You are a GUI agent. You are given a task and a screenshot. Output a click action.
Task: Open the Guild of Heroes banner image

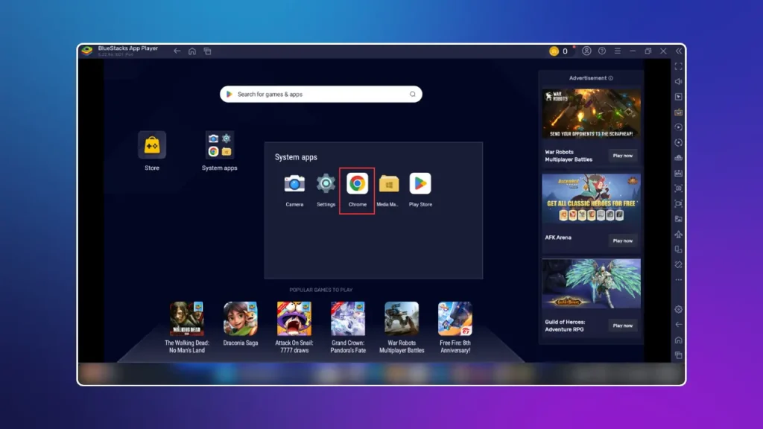(591, 284)
